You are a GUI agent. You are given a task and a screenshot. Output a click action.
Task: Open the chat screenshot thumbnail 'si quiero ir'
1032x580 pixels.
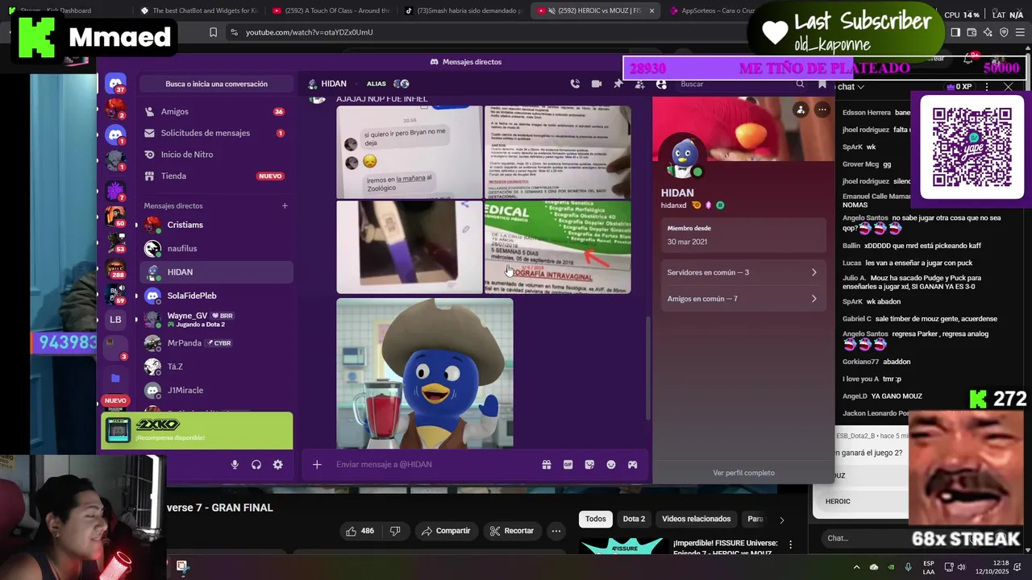coord(410,152)
